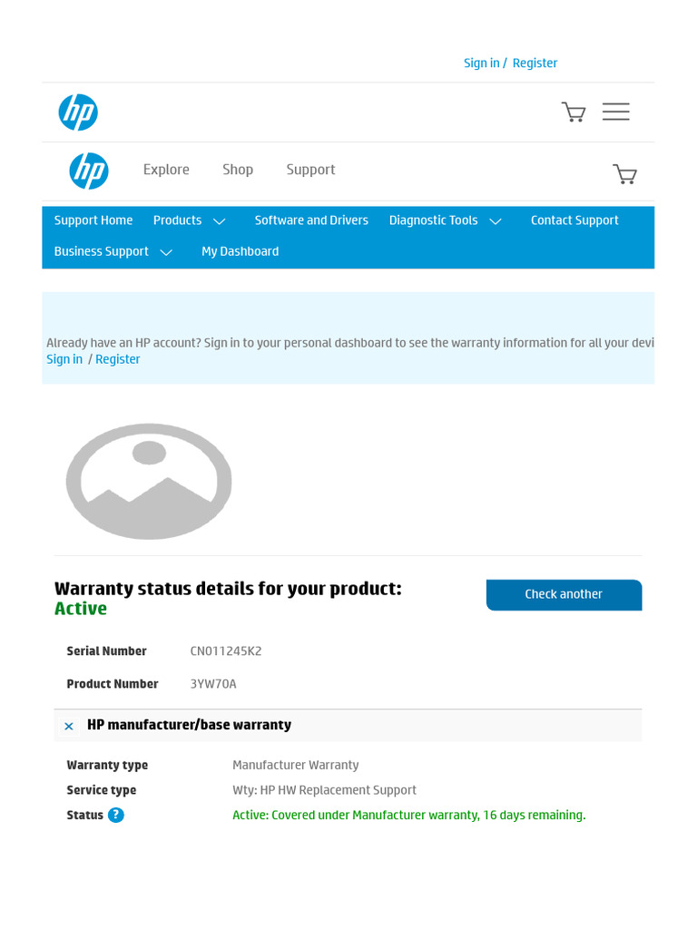Open the cart icon in the Explore row

[624, 174]
